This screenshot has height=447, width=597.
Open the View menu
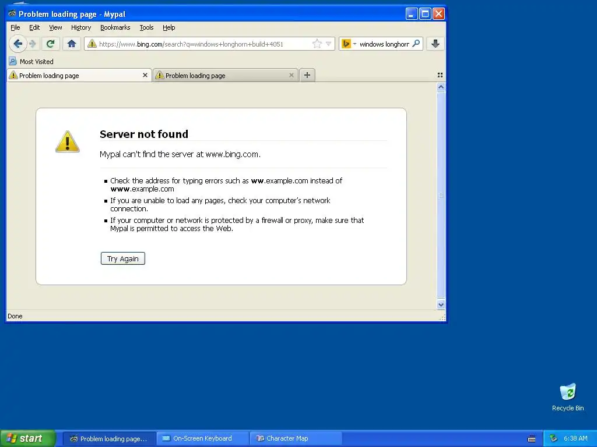tap(55, 27)
